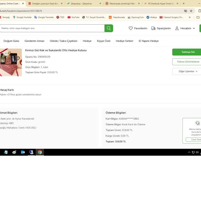
Task: Open the computer monitor app in taskbar
Action: click(x=31, y=152)
